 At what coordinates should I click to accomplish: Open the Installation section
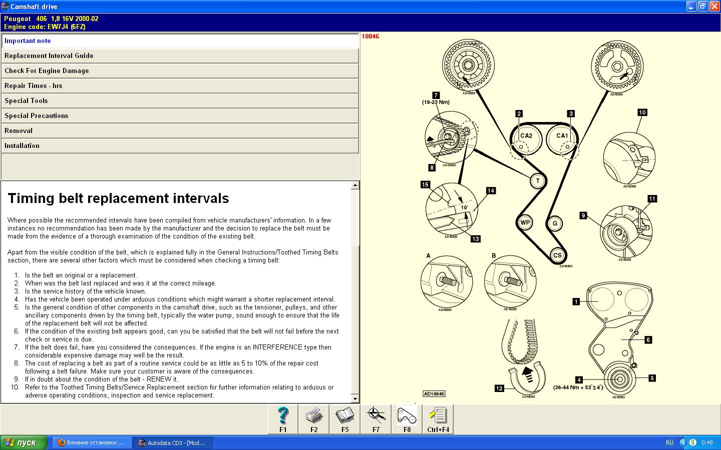(x=180, y=146)
